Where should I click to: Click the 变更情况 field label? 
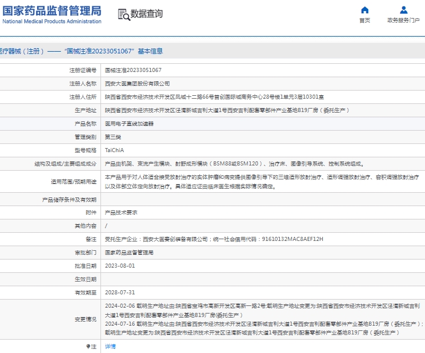[86, 319]
